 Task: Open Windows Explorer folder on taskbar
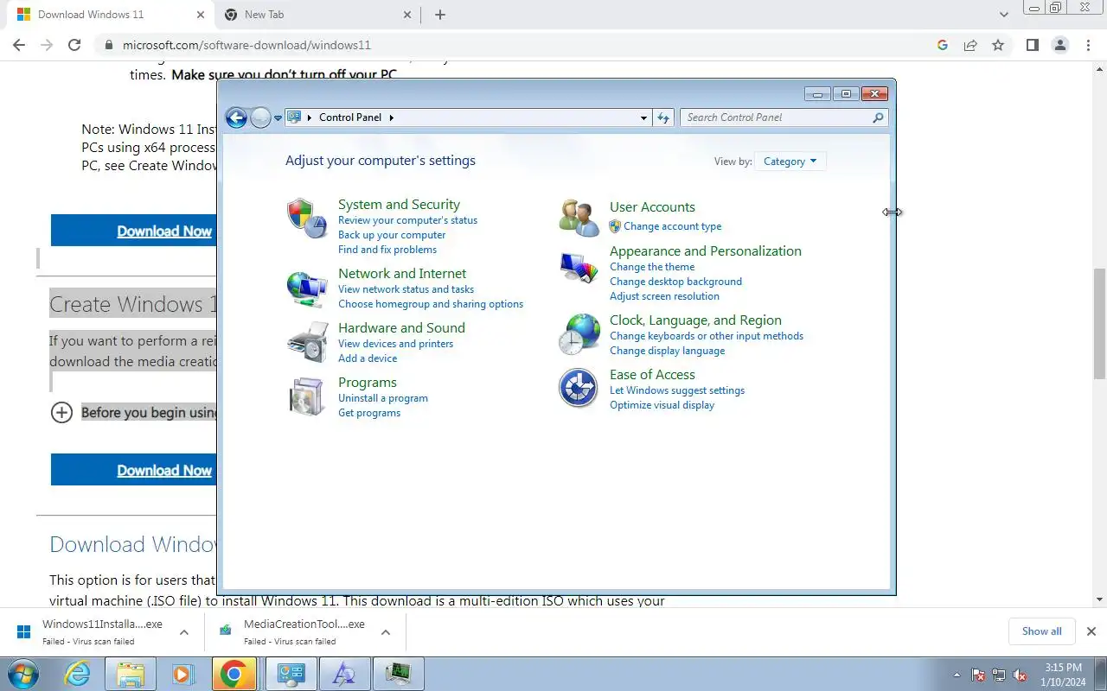point(131,674)
